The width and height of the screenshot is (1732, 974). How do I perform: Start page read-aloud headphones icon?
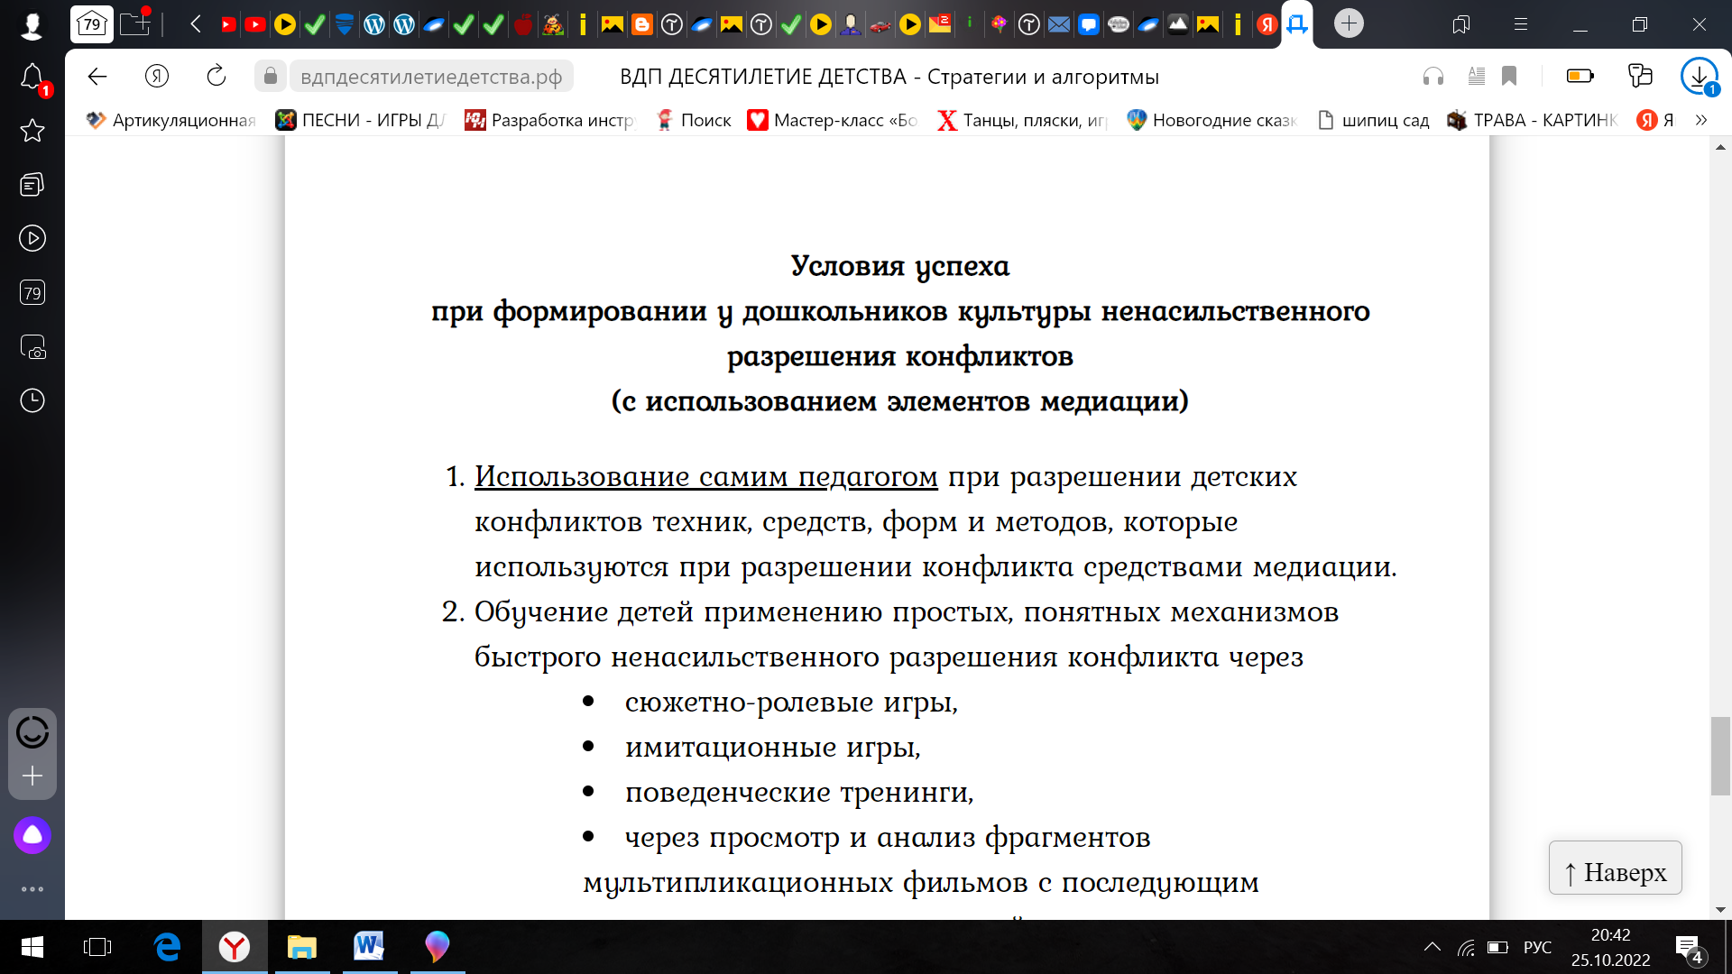point(1433,77)
